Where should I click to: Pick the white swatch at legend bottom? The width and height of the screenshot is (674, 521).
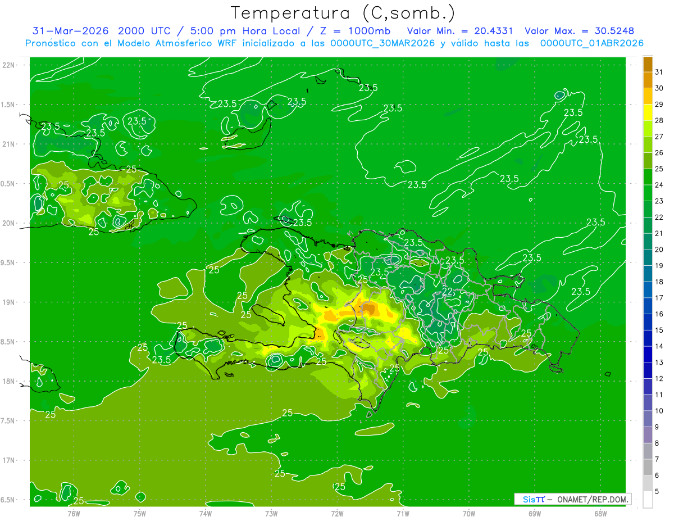point(648,499)
